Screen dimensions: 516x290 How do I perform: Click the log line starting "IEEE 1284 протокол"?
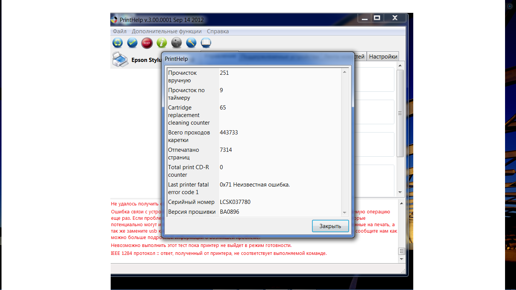click(x=219, y=253)
